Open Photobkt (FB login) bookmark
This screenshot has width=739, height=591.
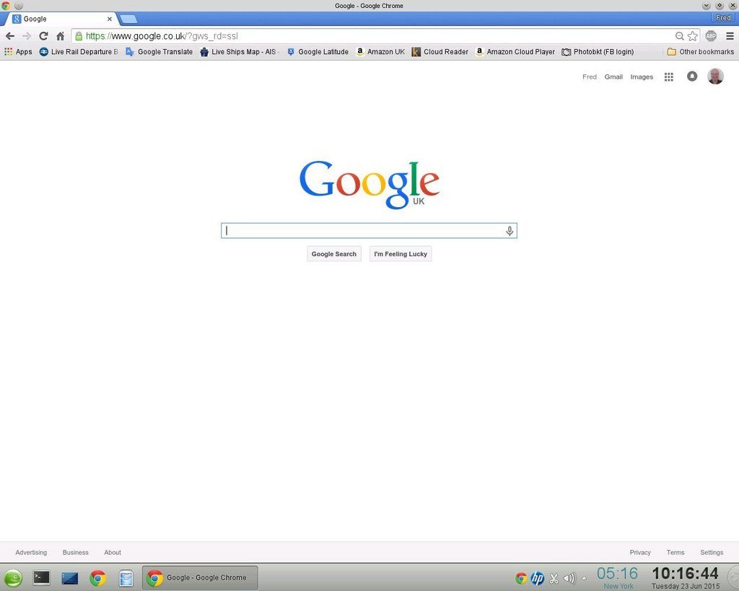598,52
